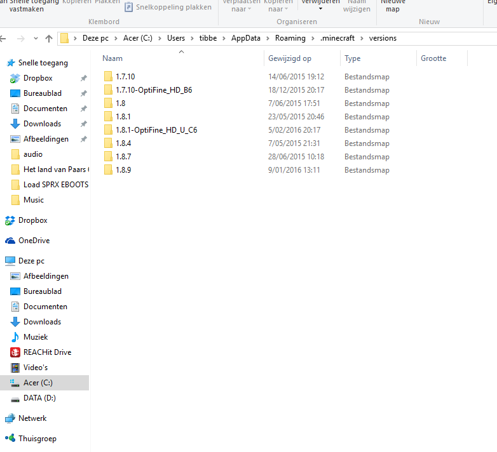Unpin Bureaublad via its pin icon

84,93
